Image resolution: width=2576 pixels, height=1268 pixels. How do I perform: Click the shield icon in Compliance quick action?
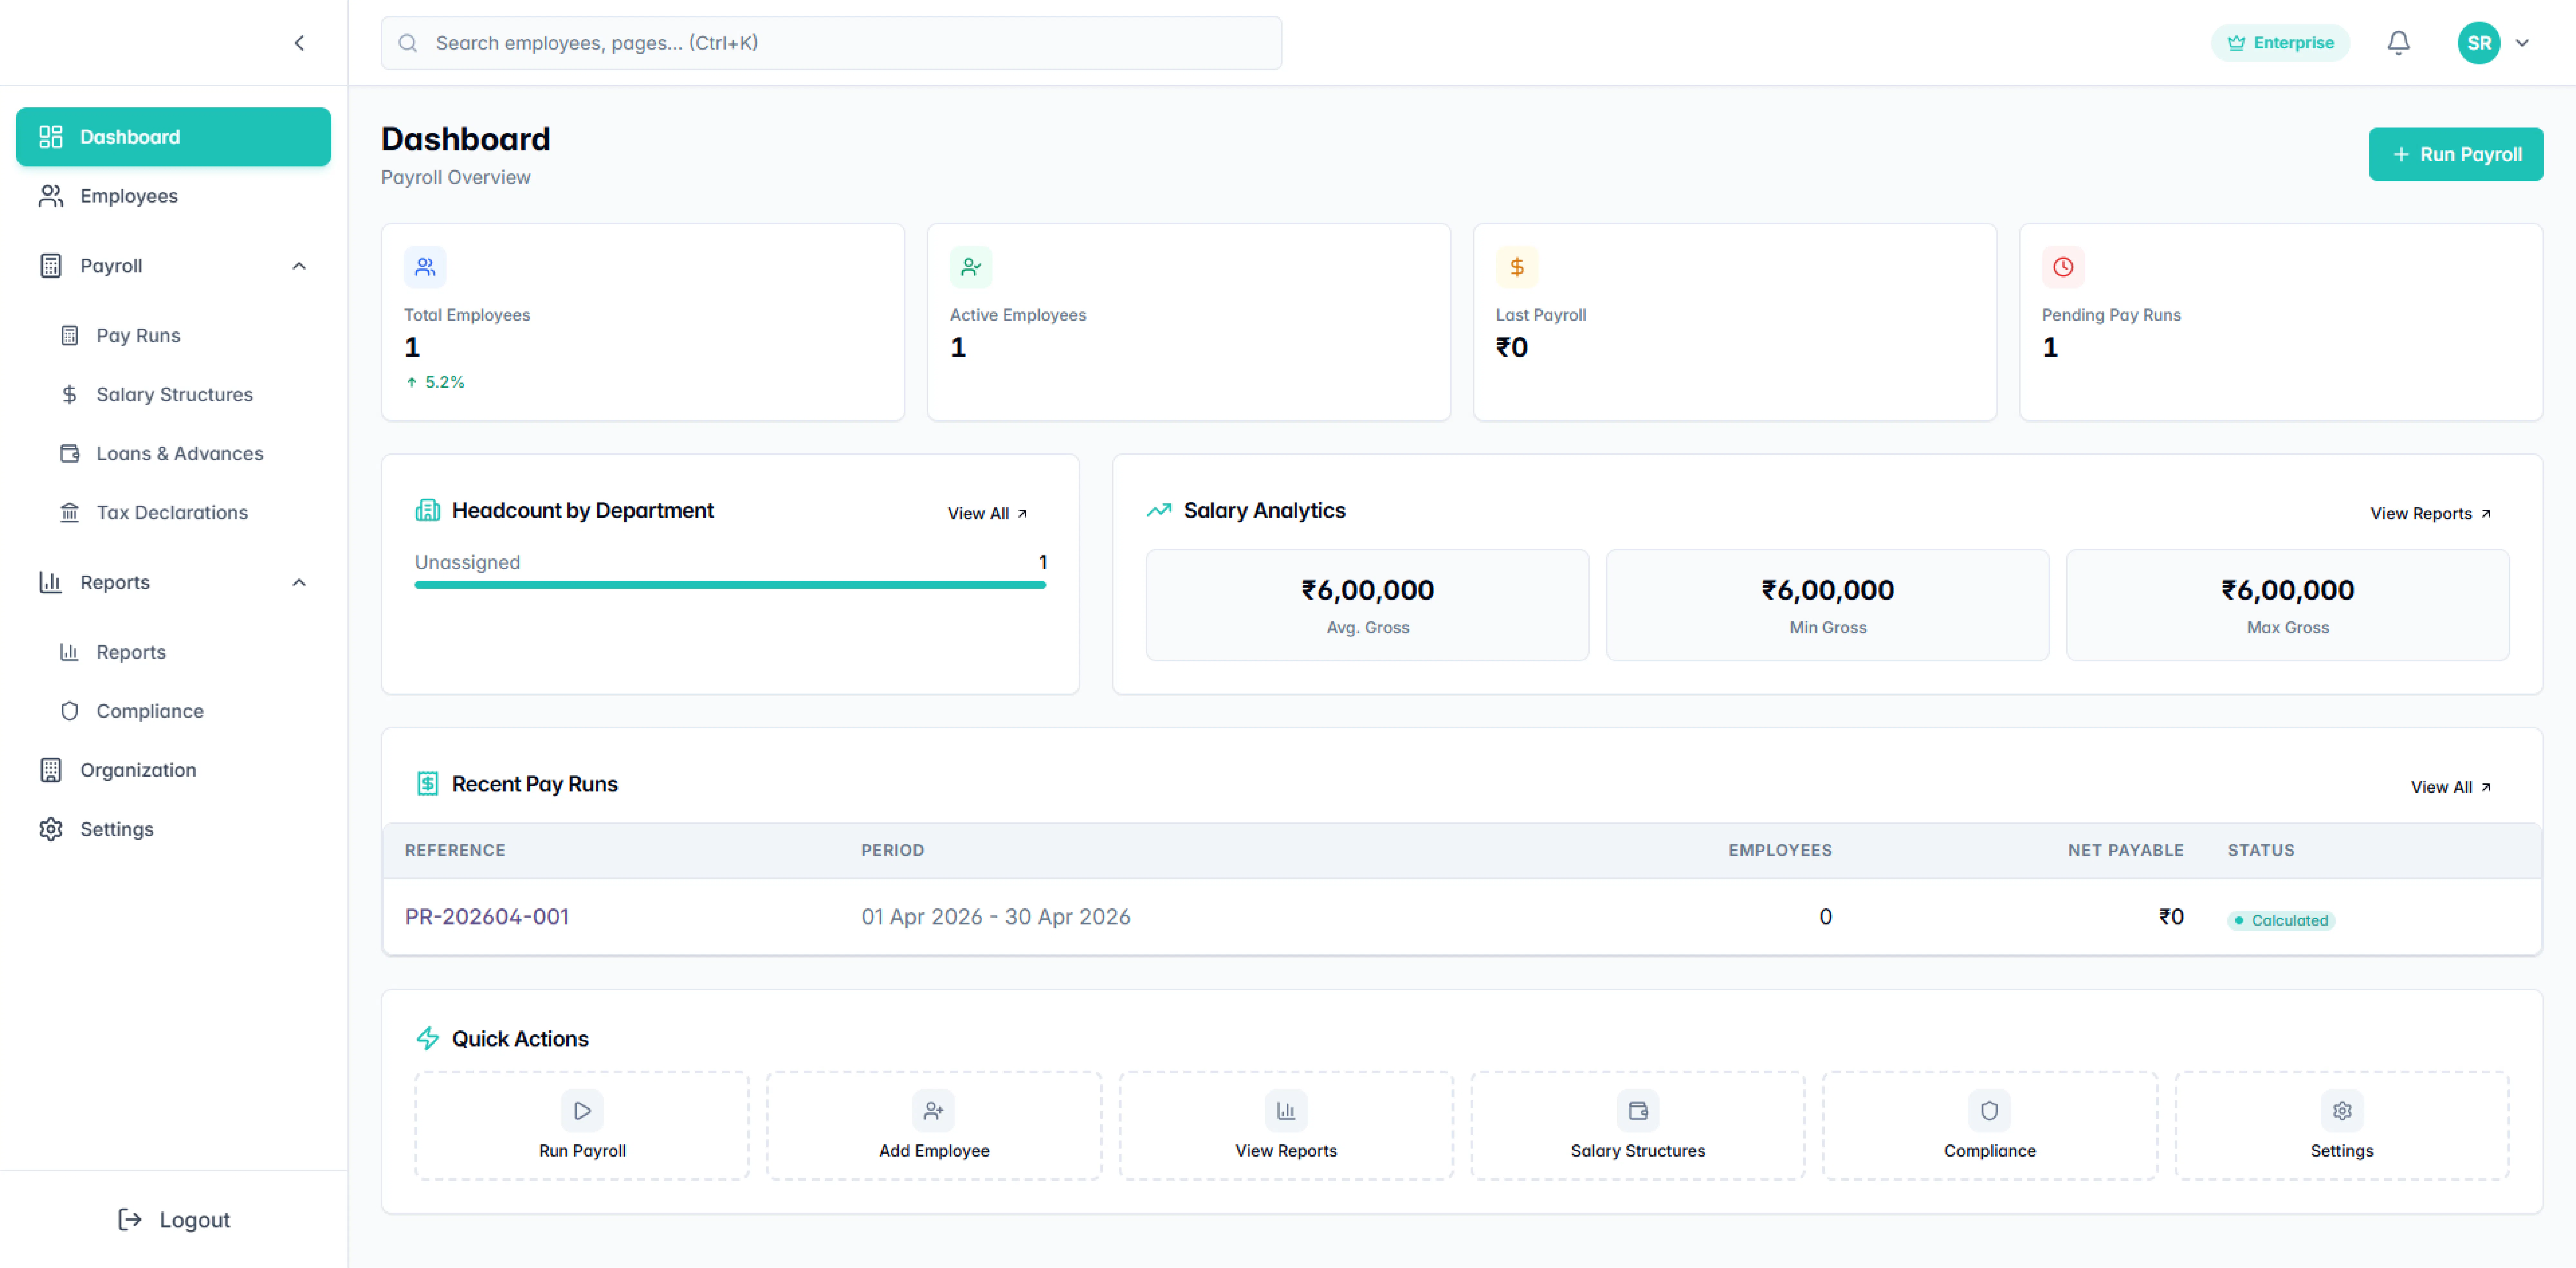(x=1990, y=1111)
